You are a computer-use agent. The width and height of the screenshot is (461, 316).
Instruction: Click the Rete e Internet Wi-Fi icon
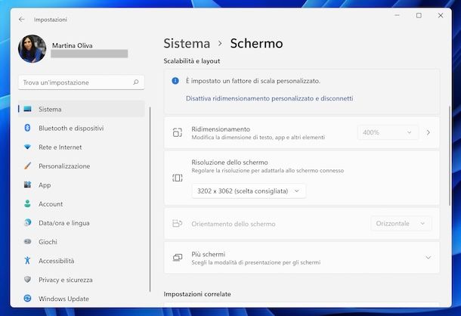(x=27, y=147)
